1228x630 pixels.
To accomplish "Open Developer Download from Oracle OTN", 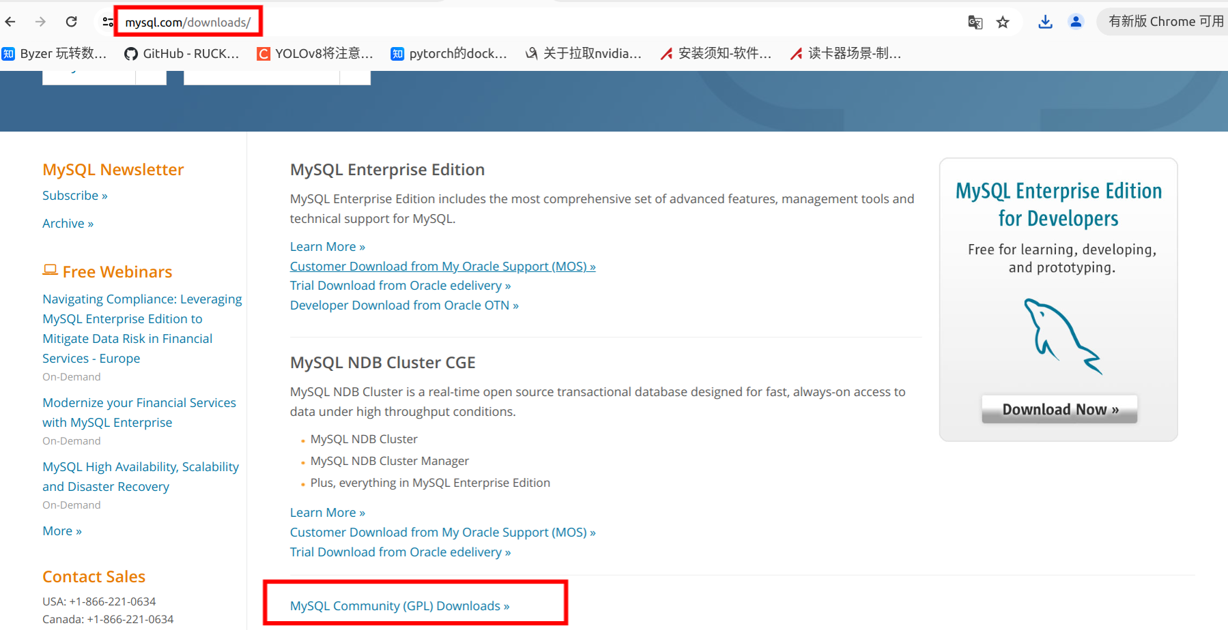I will pos(404,305).
